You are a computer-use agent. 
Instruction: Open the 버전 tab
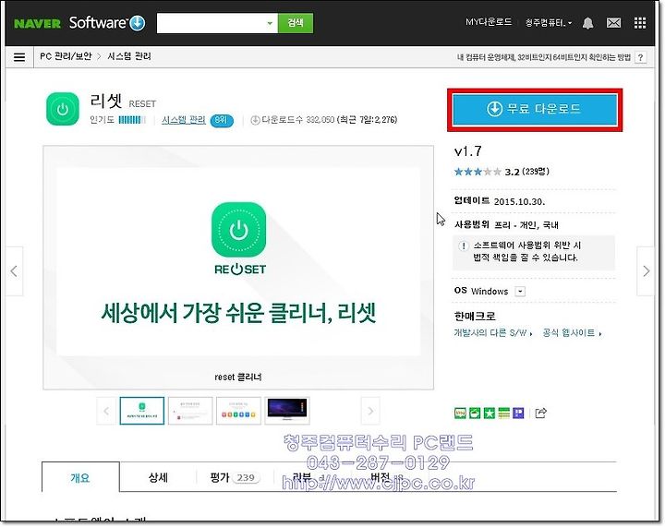tap(385, 477)
